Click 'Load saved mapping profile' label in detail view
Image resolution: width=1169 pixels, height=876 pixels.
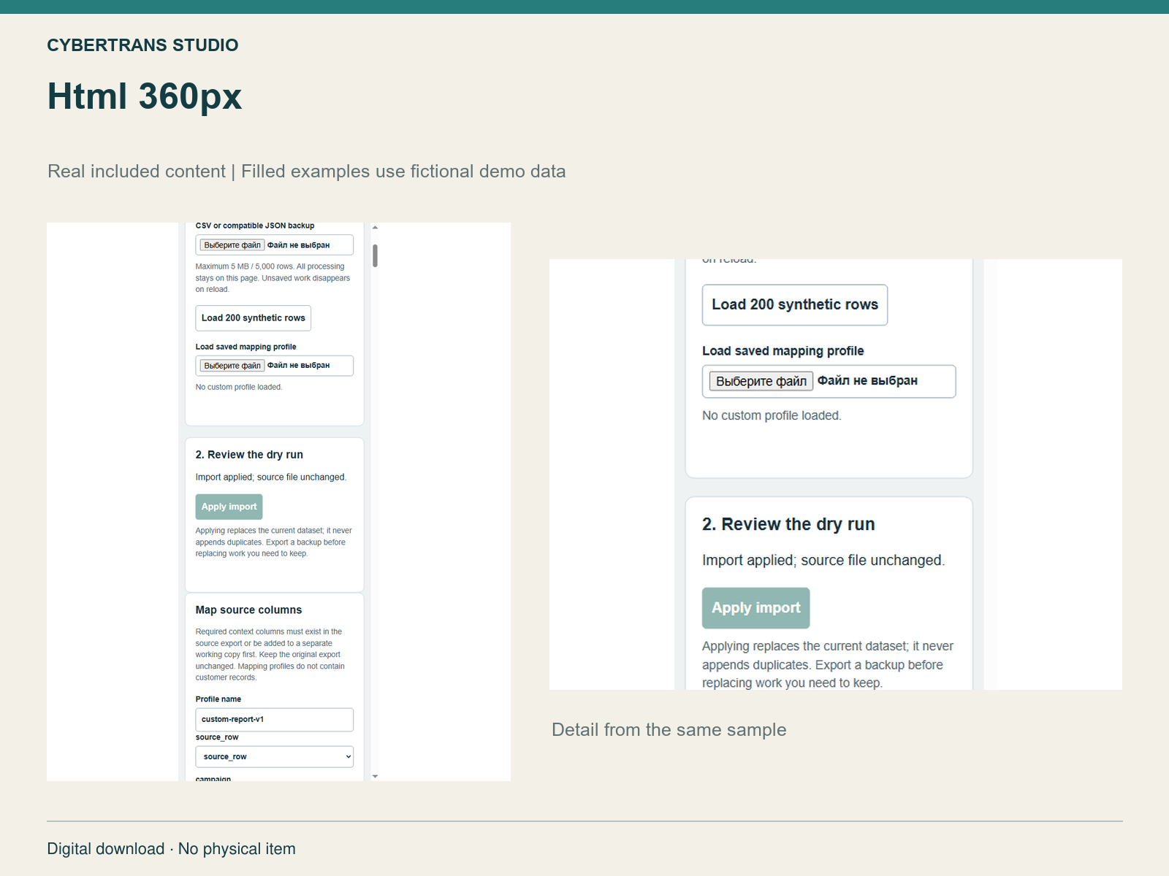click(782, 351)
